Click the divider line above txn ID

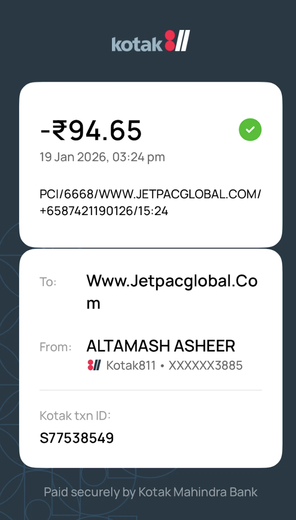[150, 390]
